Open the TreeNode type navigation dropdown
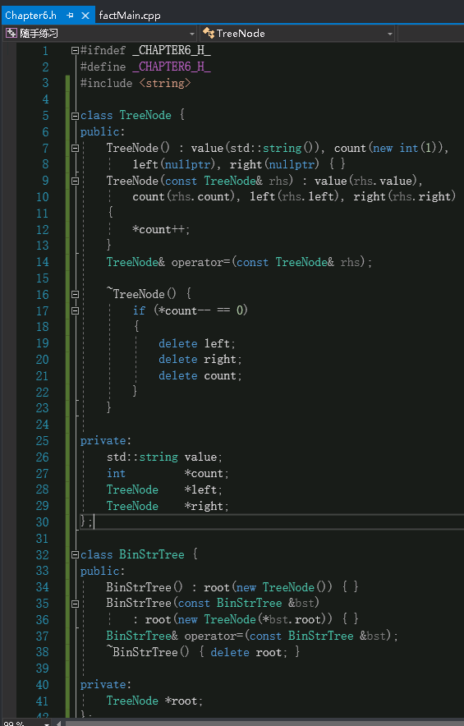 [x=390, y=34]
